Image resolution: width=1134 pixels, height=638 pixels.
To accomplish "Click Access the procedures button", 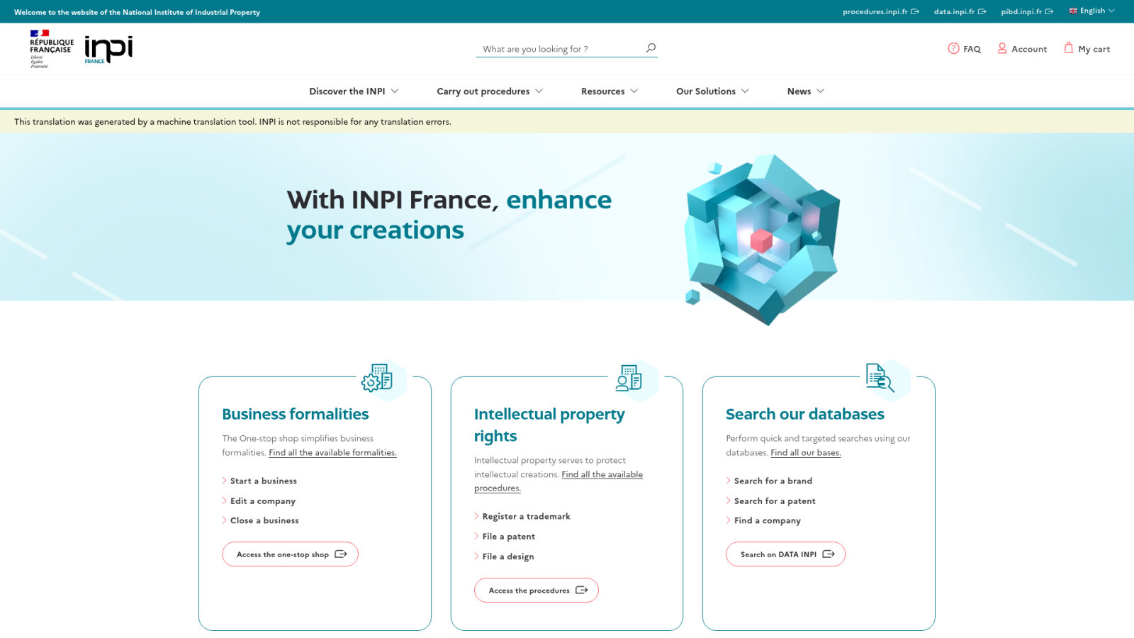I will [537, 591].
